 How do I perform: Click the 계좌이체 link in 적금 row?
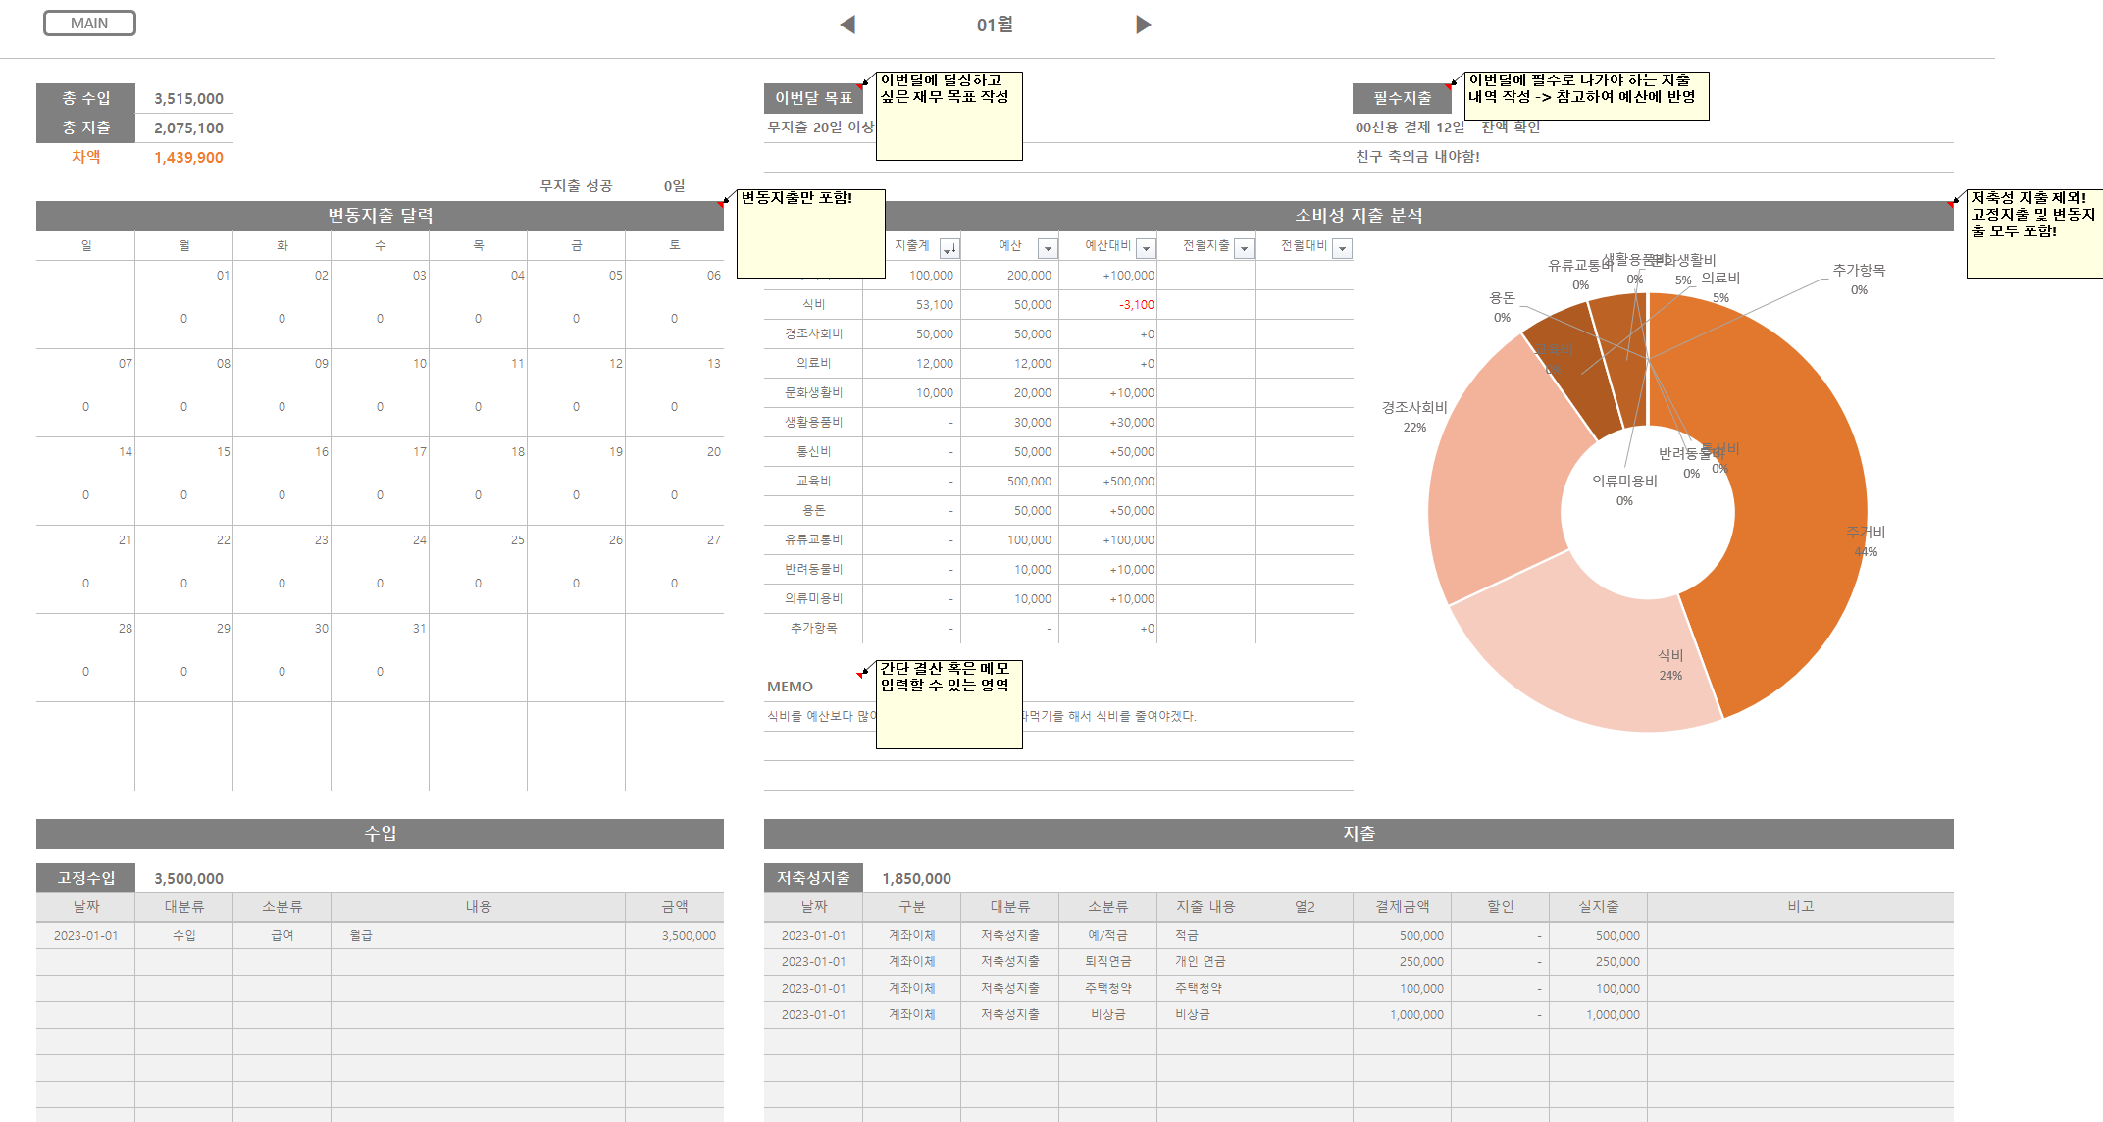pos(911,936)
